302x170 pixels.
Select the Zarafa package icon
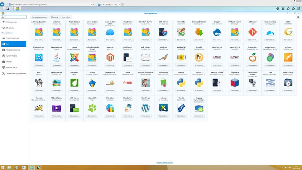(181, 108)
